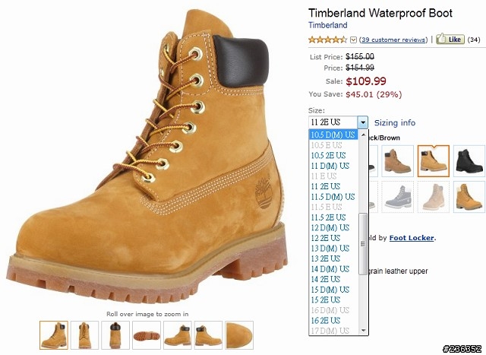Choose size 13 2E US from list
The height and width of the screenshot is (355, 486).
326,258
